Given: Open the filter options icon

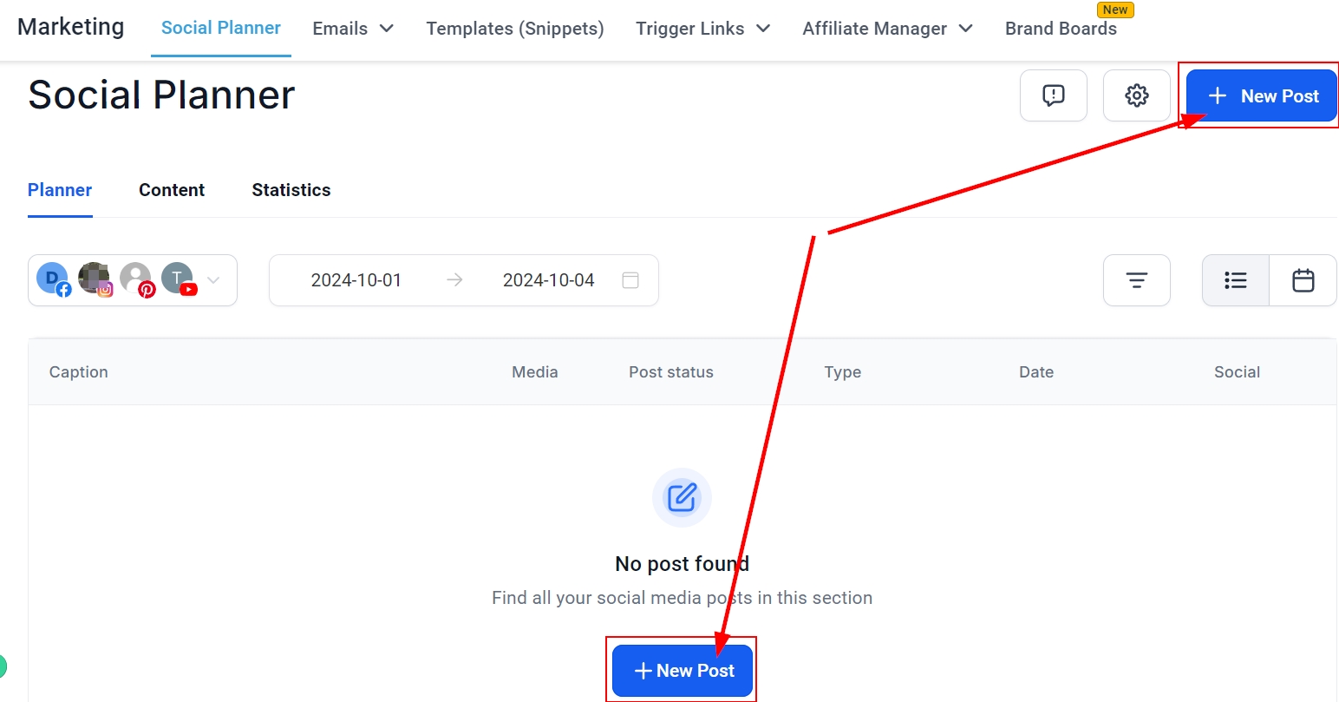Looking at the screenshot, I should (x=1136, y=280).
